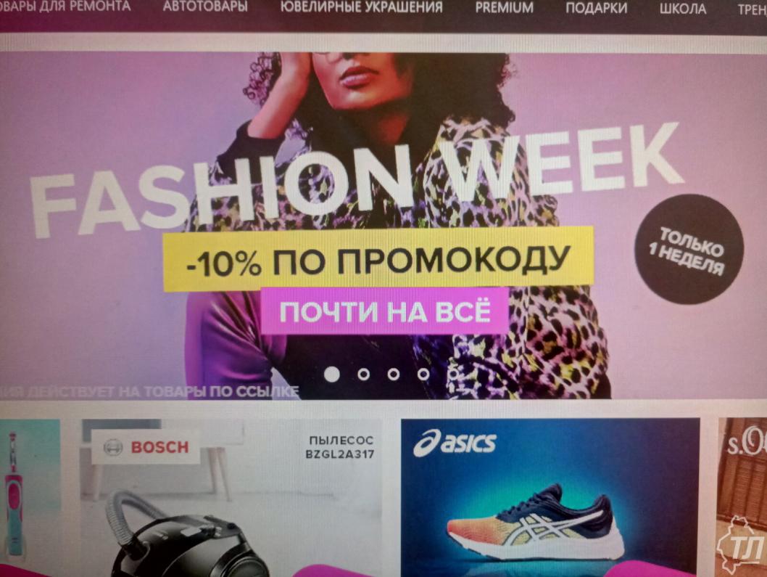Click the Почти на всё pink button

coord(384,311)
